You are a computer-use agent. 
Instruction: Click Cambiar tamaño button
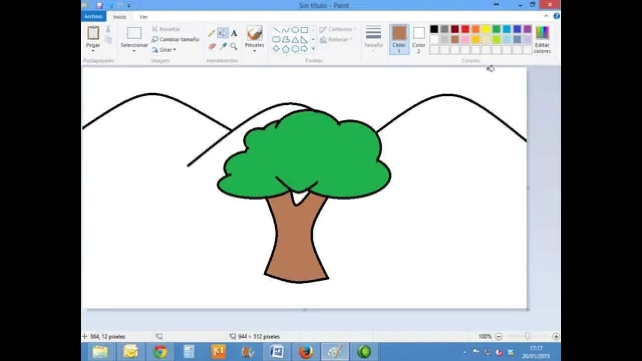[176, 40]
